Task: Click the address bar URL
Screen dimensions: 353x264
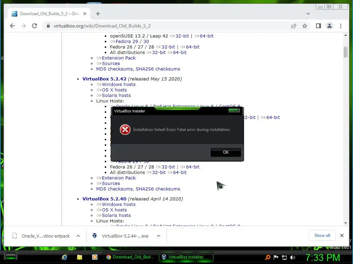Action: pyautogui.click(x=102, y=26)
